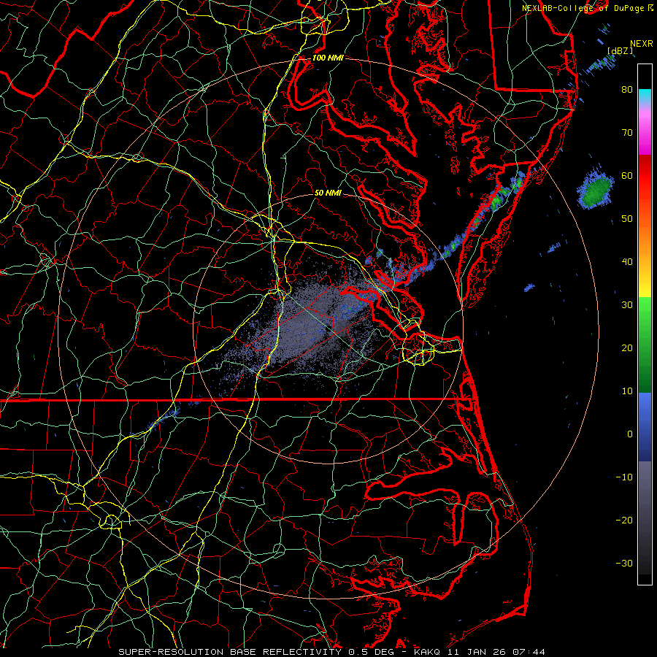The width and height of the screenshot is (657, 657).
Task: Select the 10 value on the dBZ scale
Action: [627, 391]
